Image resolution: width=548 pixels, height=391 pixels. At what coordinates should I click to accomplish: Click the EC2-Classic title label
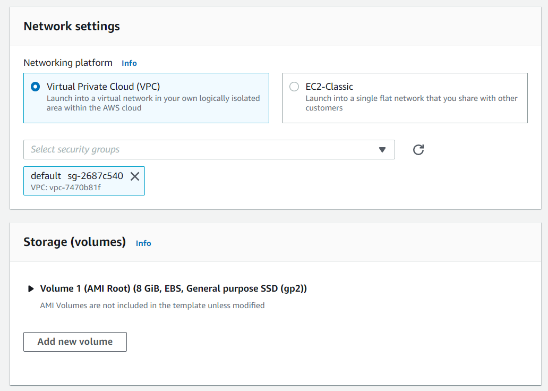[x=329, y=87]
